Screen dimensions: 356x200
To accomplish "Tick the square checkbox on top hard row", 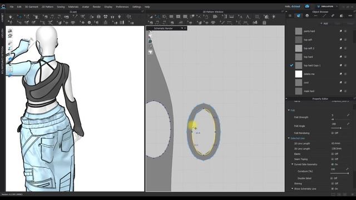I will coord(345,57).
